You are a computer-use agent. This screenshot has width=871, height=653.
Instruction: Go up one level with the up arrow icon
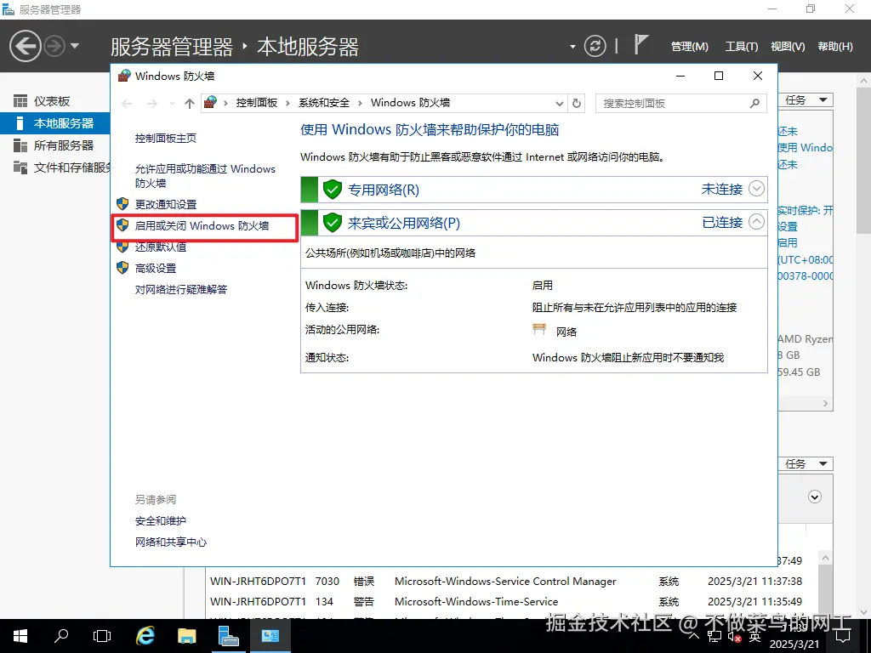point(189,103)
